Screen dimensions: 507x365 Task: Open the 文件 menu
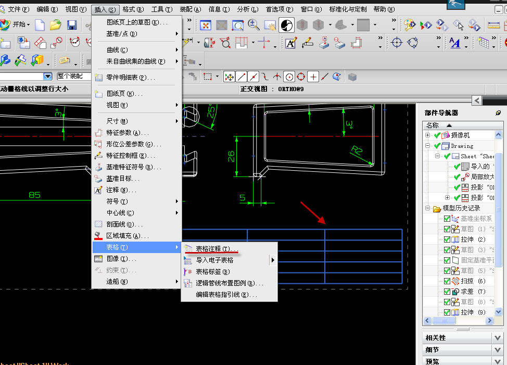pyautogui.click(x=18, y=9)
